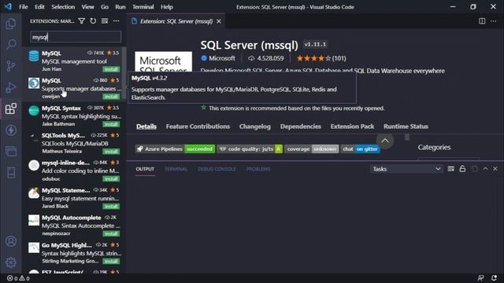The image size is (504, 283).
Task: Click the Azure Pipelines succeeded badge
Action: click(175, 149)
